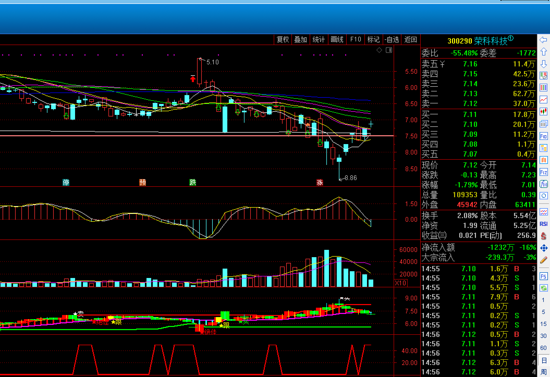Open the F10 company info sidebar icon
Image resolution: width=550 pixels, height=377 pixels.
(x=543, y=136)
